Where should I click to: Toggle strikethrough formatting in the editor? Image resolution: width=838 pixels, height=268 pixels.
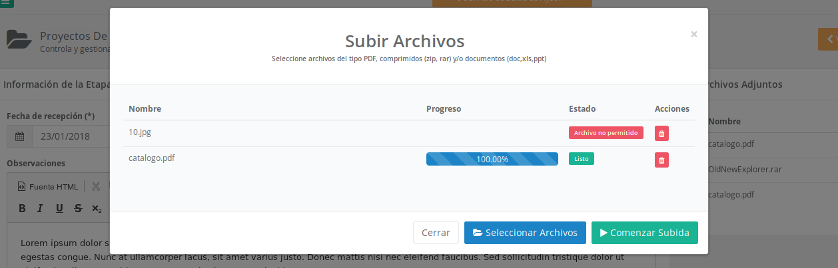tap(78, 208)
